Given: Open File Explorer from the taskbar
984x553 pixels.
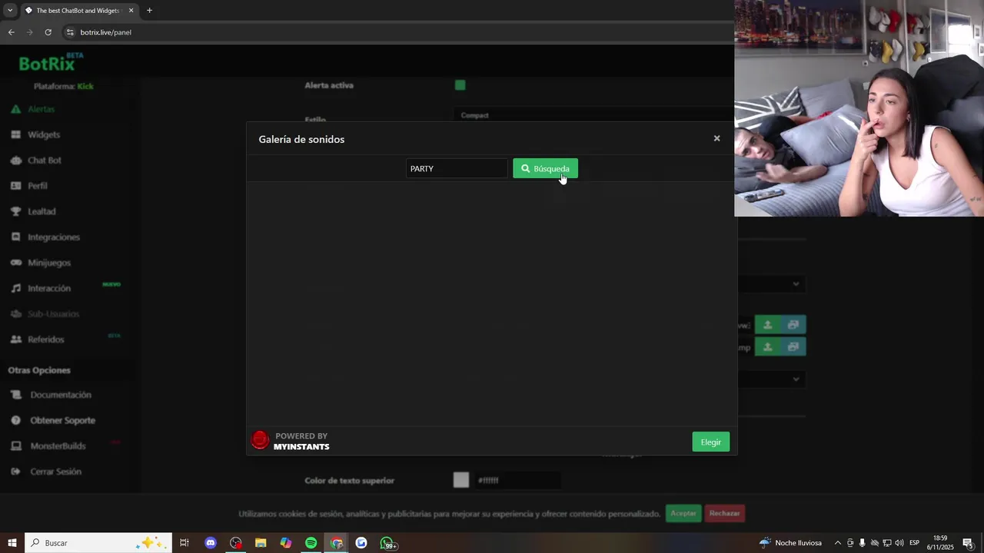Looking at the screenshot, I should 261,543.
